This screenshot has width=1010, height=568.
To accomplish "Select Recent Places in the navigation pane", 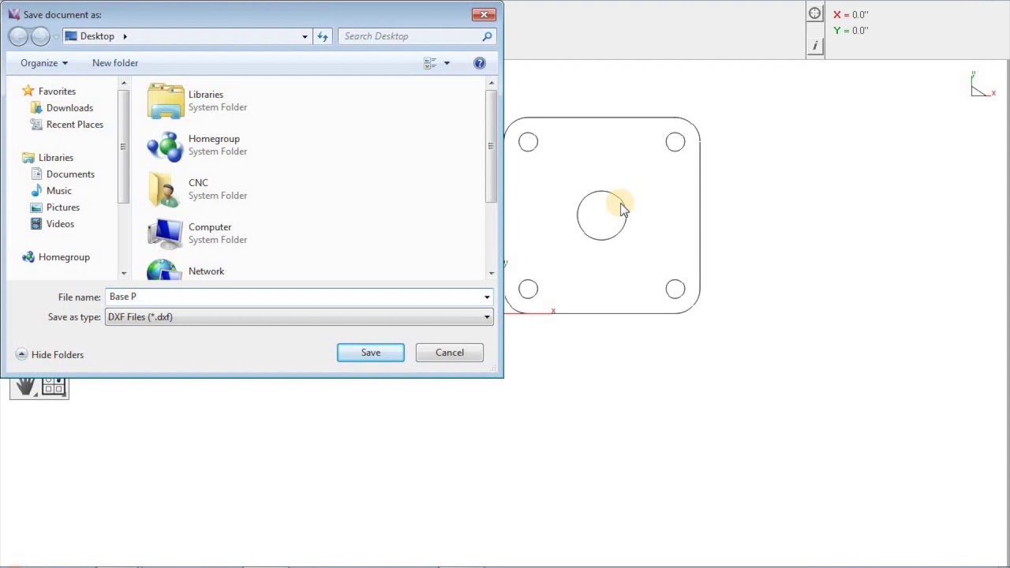I will [74, 125].
